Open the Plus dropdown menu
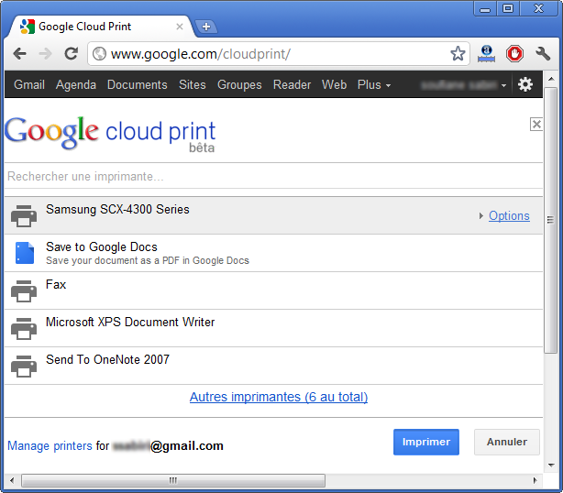Viewport: 563px width, 493px height. [374, 84]
